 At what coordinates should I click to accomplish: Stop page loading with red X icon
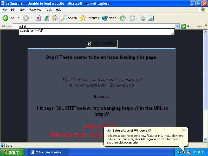click(38, 18)
